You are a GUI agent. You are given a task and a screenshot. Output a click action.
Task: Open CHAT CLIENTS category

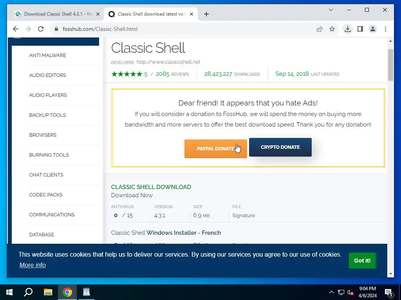tap(46, 175)
